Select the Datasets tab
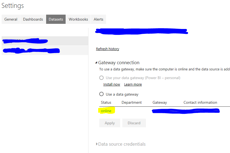230x153 pixels. 56,19
